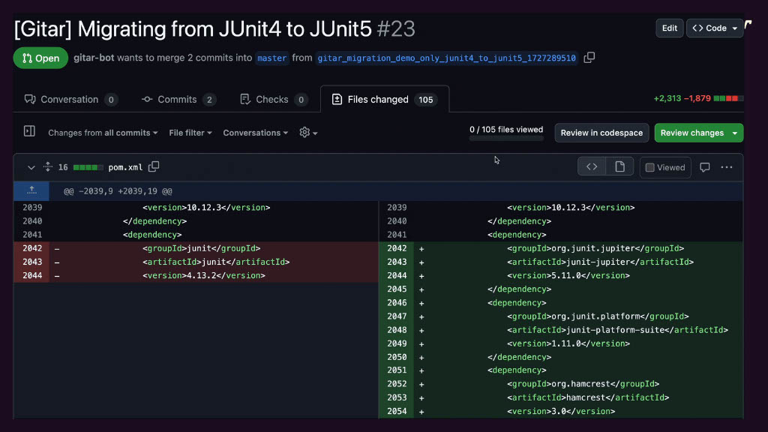The width and height of the screenshot is (768, 432).
Task: Open Changes from all commits dropdown
Action: (x=103, y=133)
